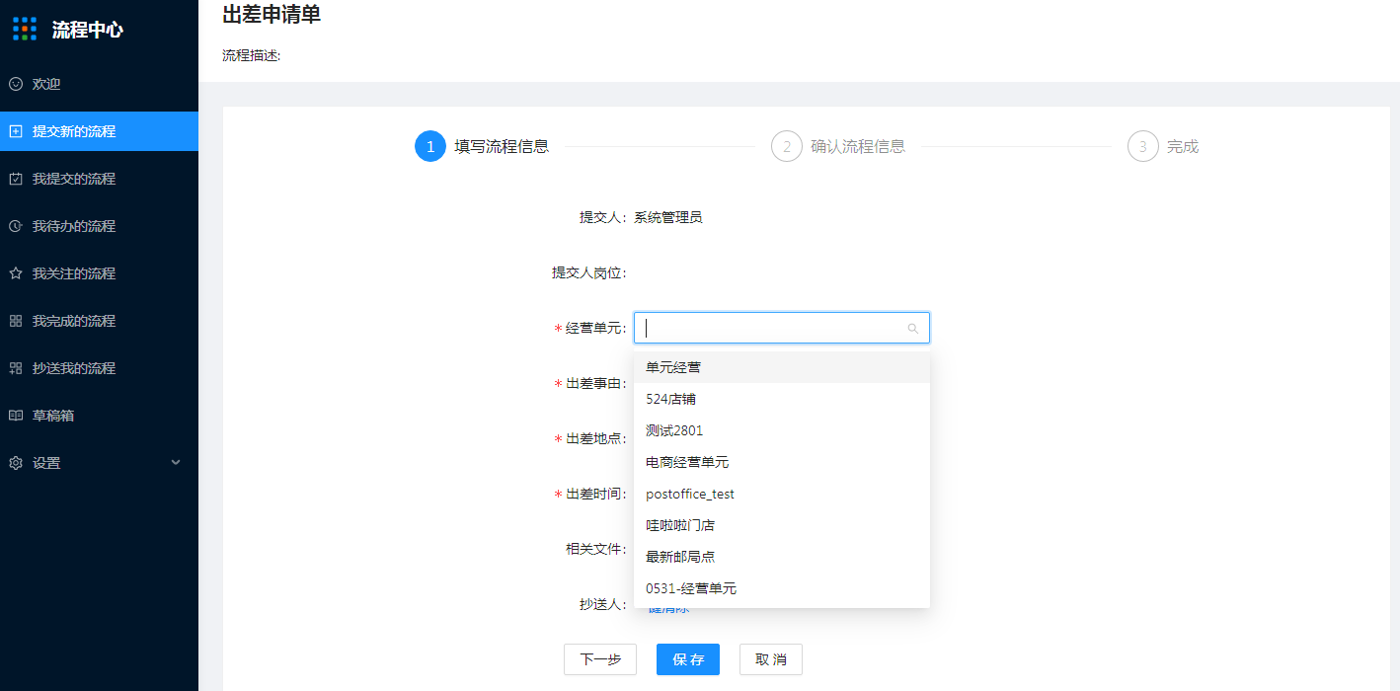Select 哇啦啦门店 option
Viewport: 1400px width, 691px height.
pos(782,525)
